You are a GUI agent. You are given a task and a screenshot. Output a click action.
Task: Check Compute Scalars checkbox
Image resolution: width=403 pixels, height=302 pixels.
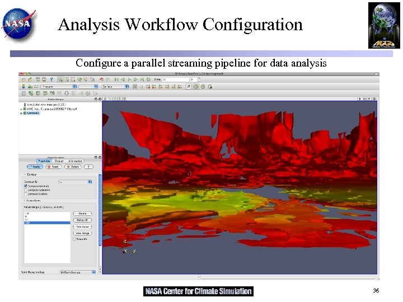(26, 194)
